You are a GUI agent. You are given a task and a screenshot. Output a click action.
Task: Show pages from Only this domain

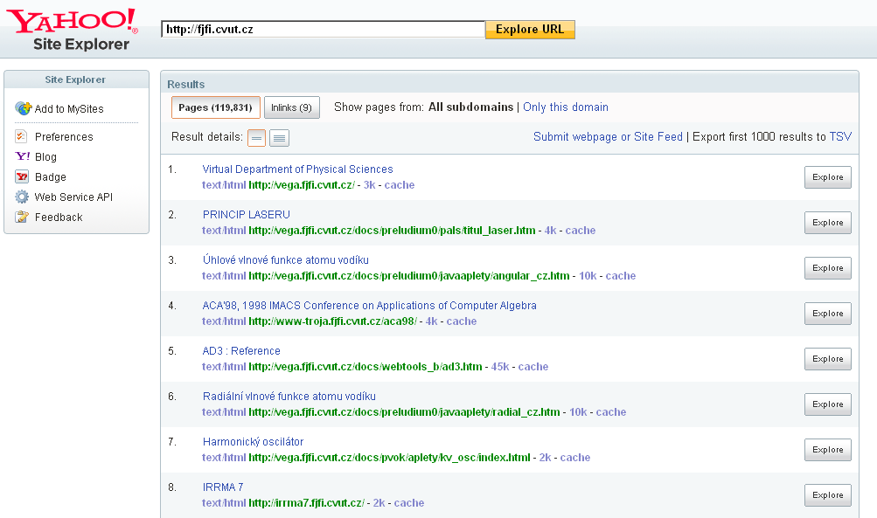point(566,107)
